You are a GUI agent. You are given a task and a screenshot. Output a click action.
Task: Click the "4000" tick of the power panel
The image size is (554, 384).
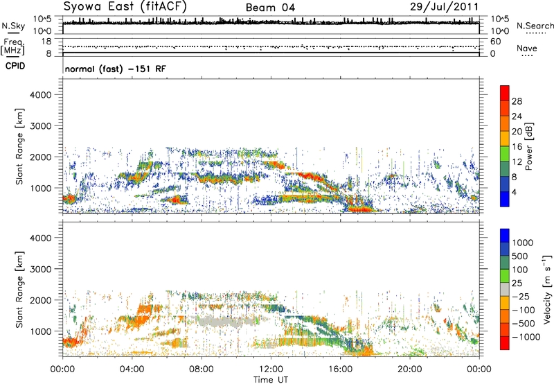pos(40,95)
